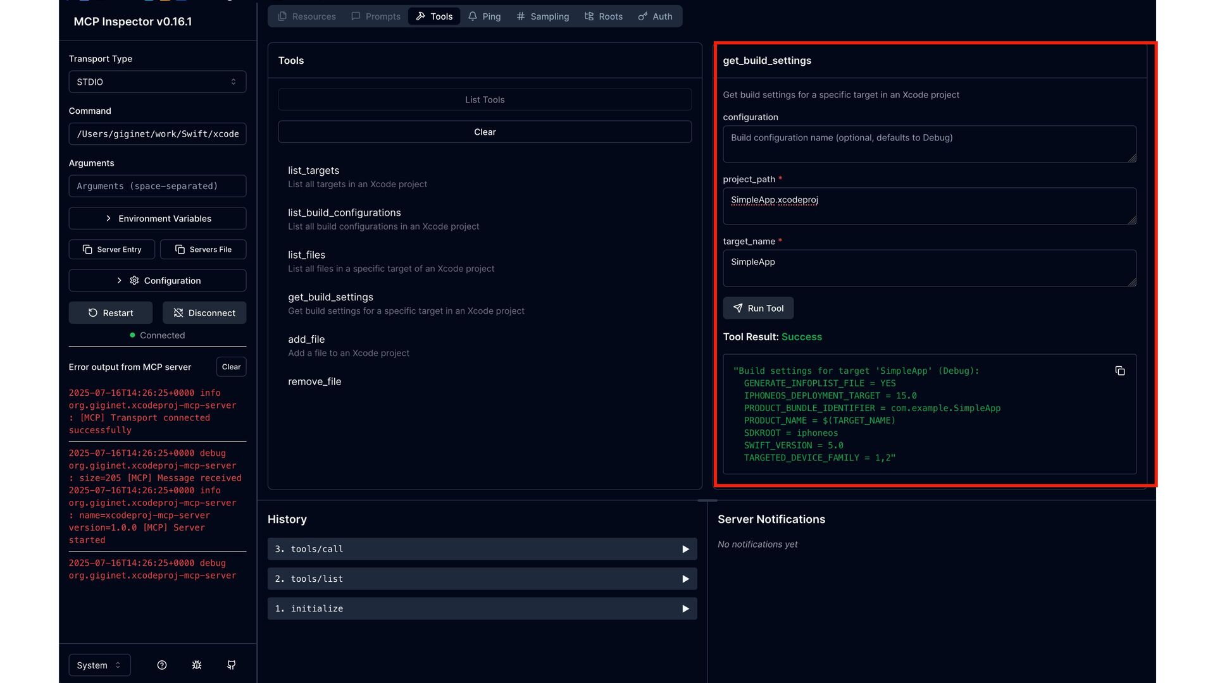
Task: Clear the error output log
Action: pos(231,367)
